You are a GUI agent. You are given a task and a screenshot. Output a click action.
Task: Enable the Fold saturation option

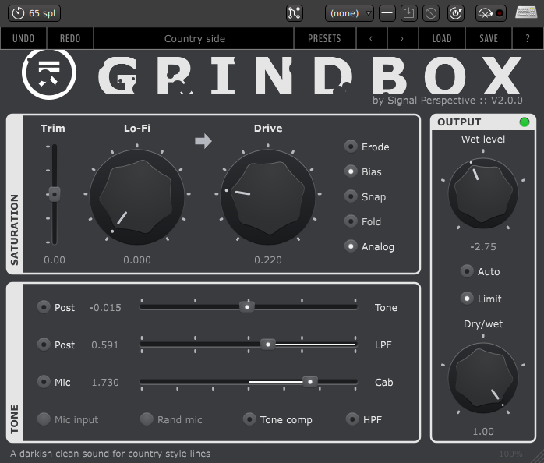click(351, 221)
